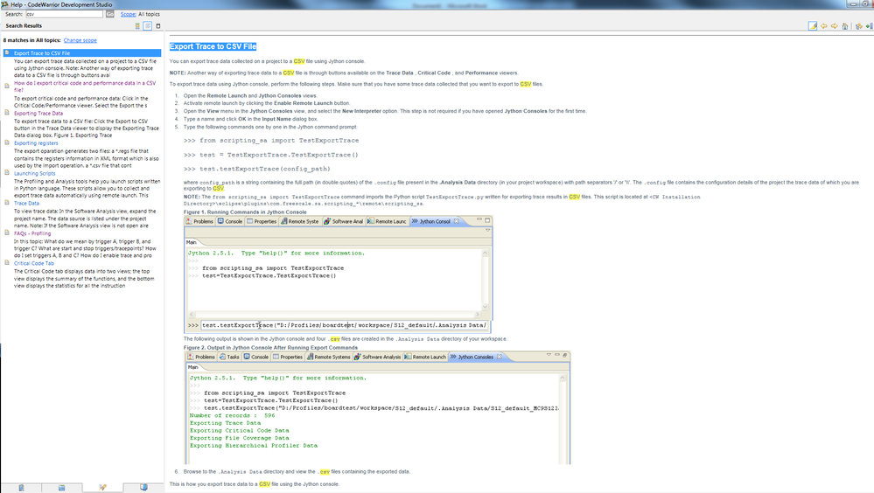Open result Critical Code Tab
Image resolution: width=874 pixels, height=493 pixels.
pos(34,263)
